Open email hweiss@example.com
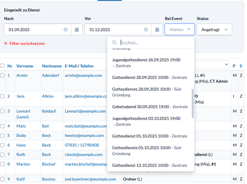This screenshot has height=184, width=247. coord(84,136)
